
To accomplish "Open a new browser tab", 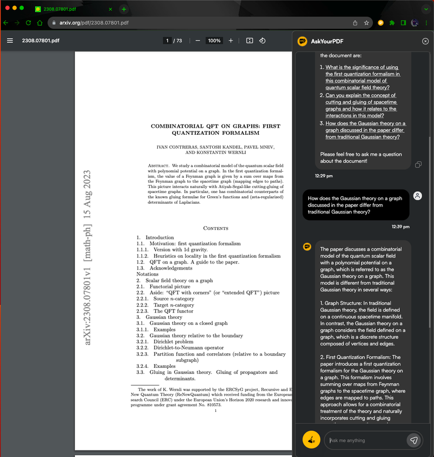I will coord(125,9).
